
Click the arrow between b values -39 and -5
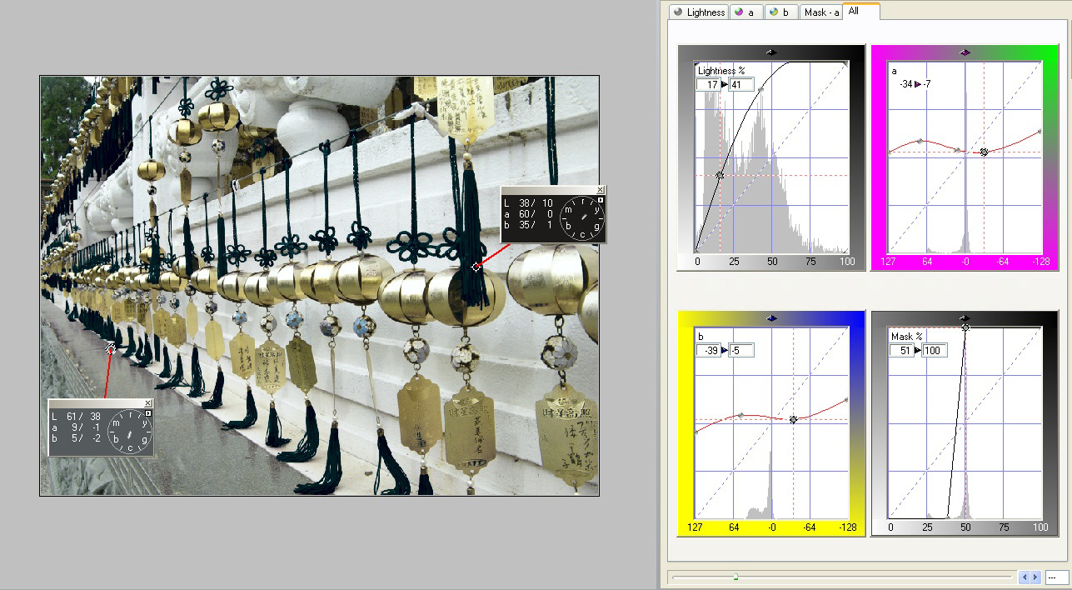click(724, 350)
